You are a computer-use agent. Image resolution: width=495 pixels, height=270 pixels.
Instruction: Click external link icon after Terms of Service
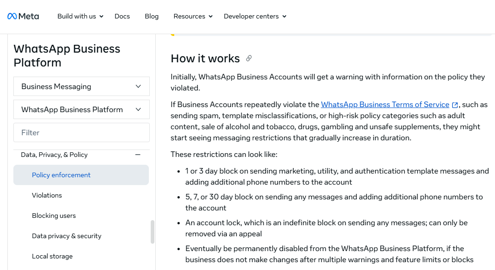pos(455,105)
